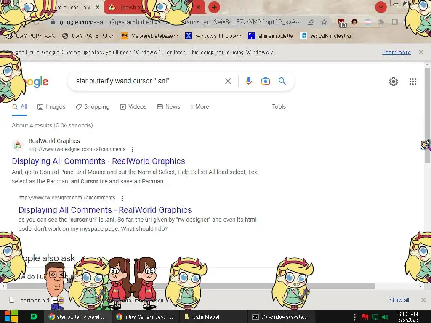Screen dimensions: 431x323
Task: Open the browser side panel
Action: pos(395,22)
